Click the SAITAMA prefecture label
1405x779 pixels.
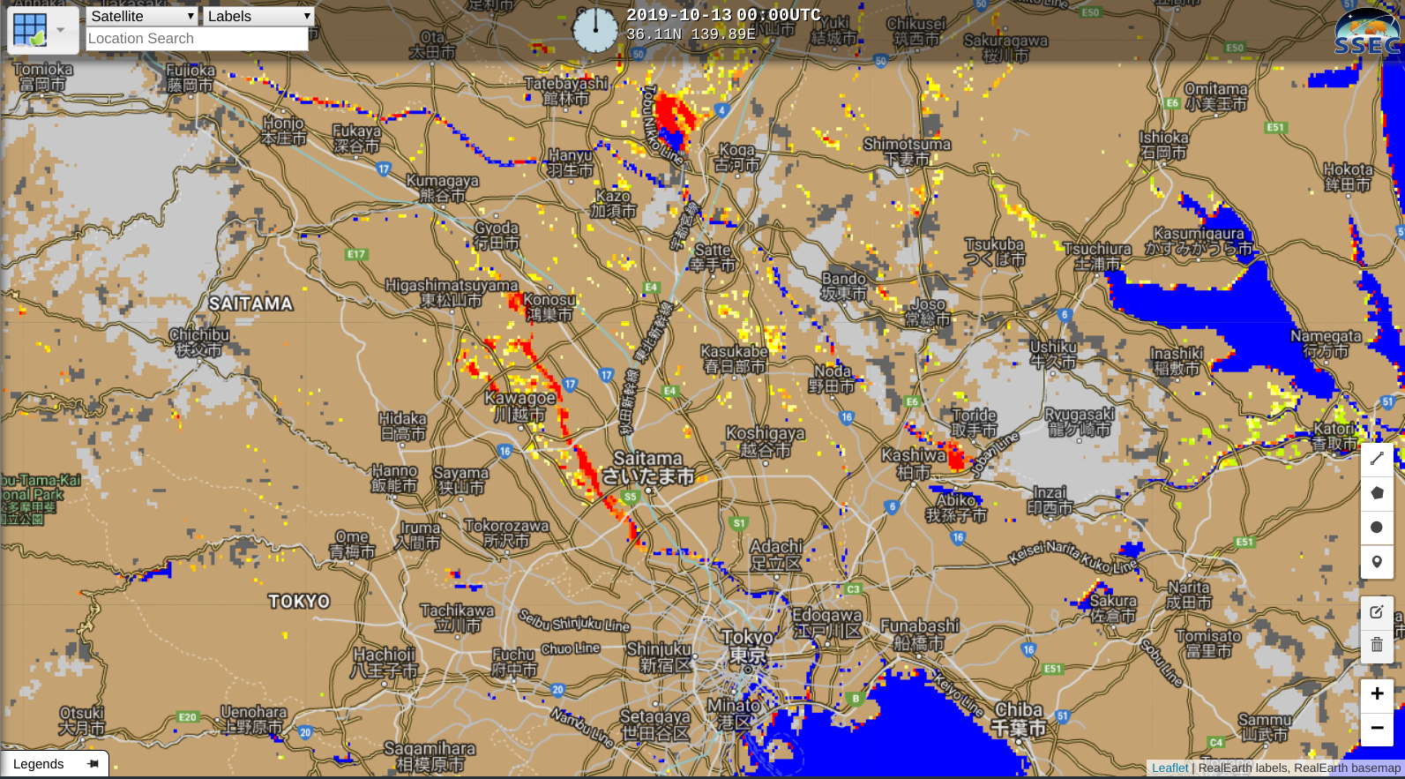pos(250,303)
